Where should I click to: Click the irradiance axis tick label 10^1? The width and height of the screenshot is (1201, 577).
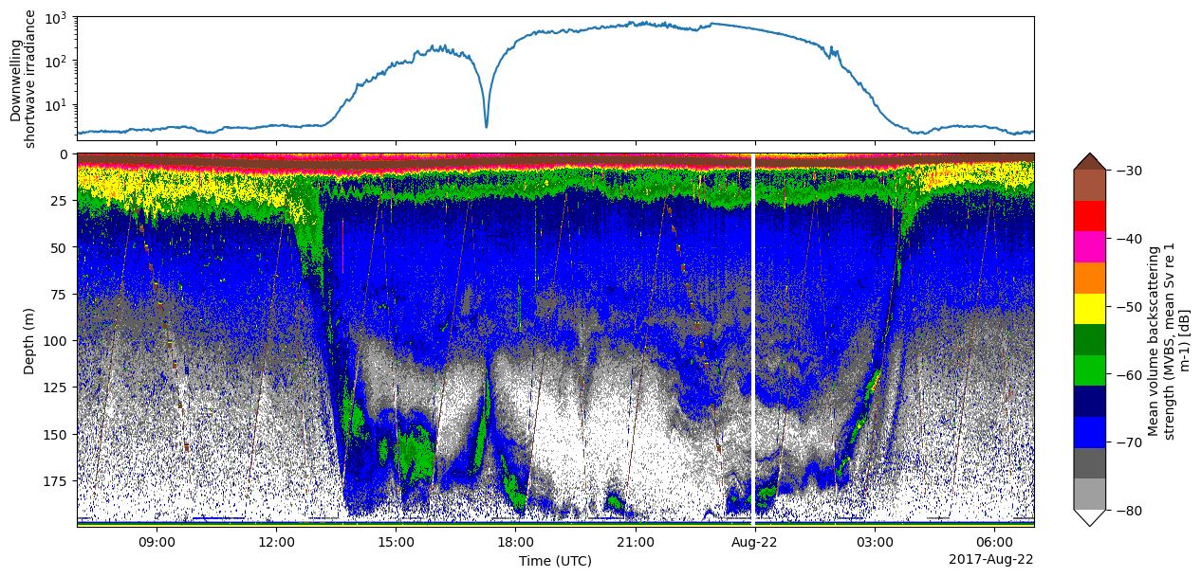point(58,105)
